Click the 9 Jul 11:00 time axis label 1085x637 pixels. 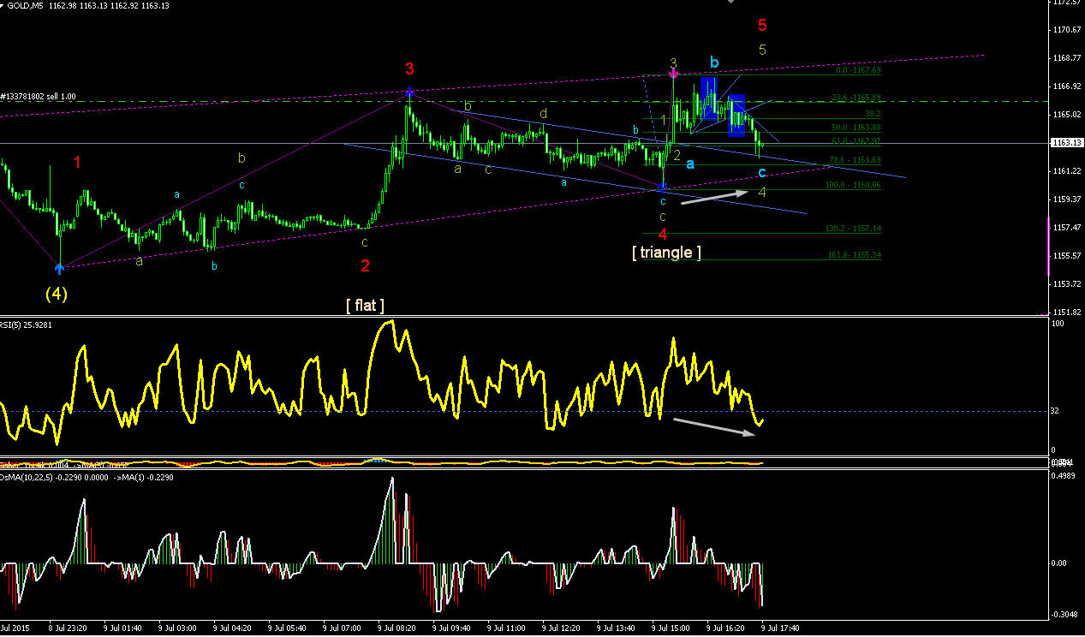click(x=507, y=628)
